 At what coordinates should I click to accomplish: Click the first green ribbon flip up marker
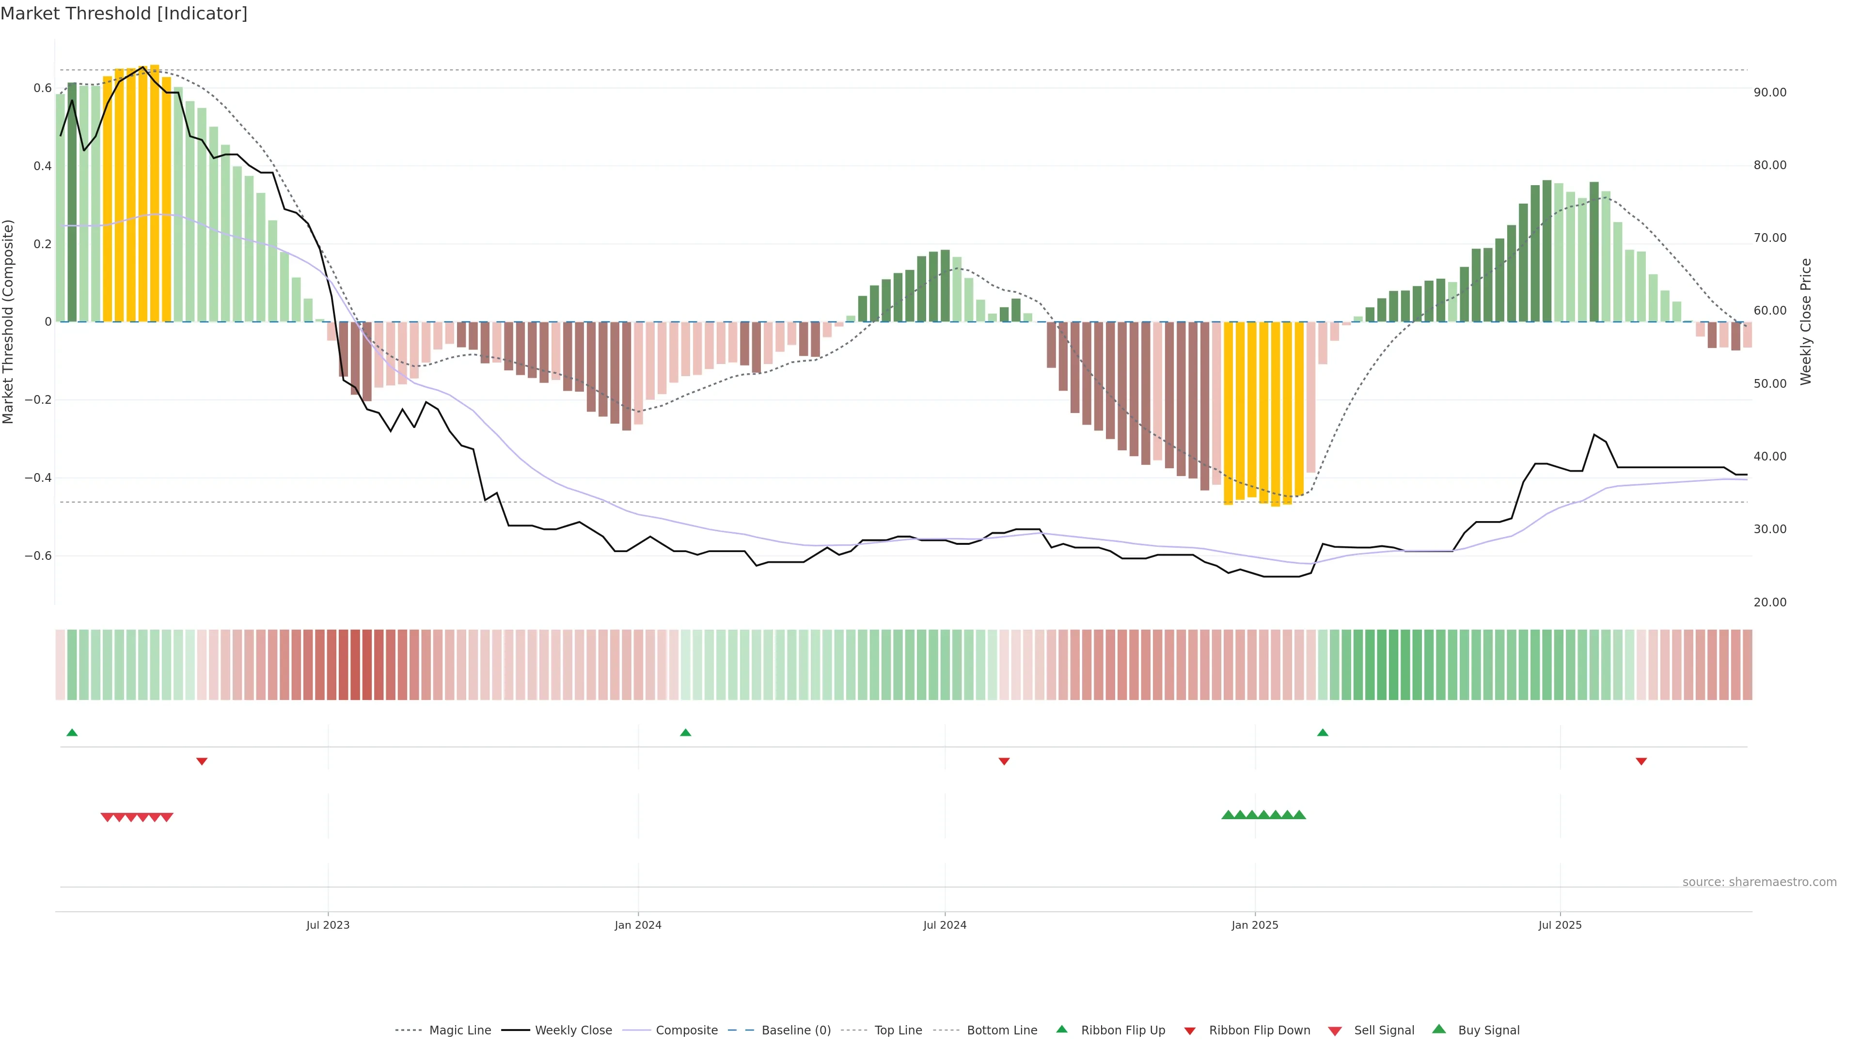(72, 733)
